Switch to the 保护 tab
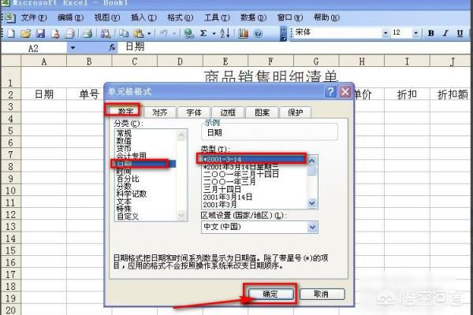The width and height of the screenshot is (473, 315). [296, 112]
